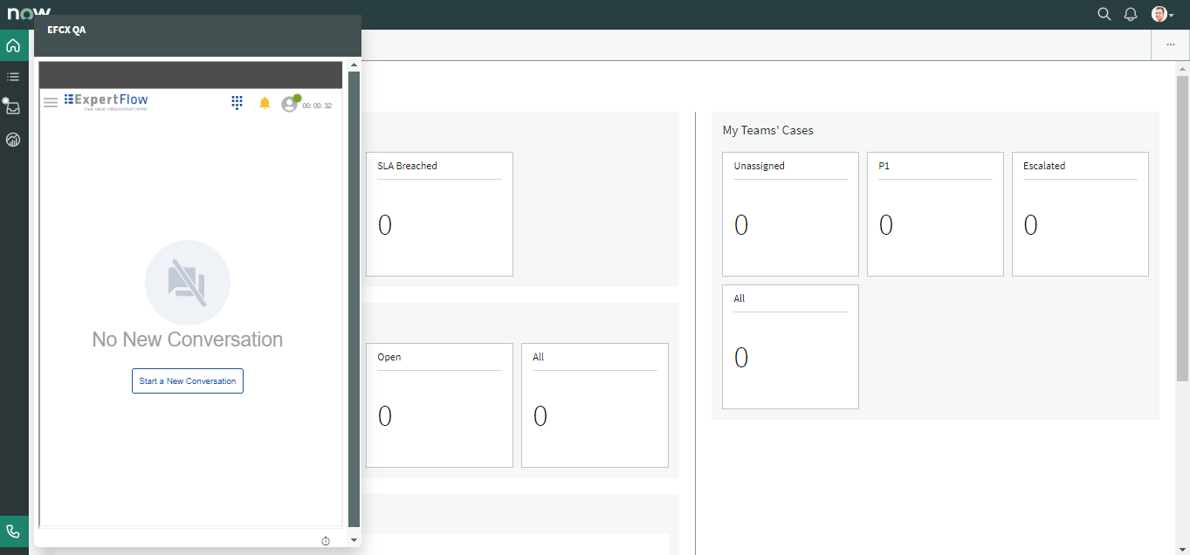1190x555 pixels.
Task: Open the ExpertFlow dial pad icon
Action: [x=237, y=103]
